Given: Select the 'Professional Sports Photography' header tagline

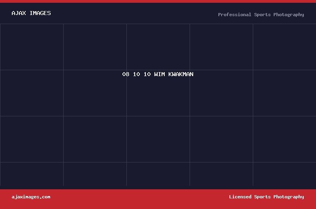Looking at the screenshot, I should point(261,15).
